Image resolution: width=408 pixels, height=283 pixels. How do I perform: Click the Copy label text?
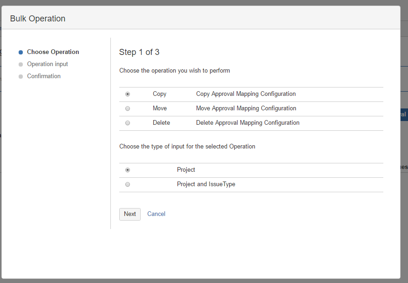click(159, 94)
